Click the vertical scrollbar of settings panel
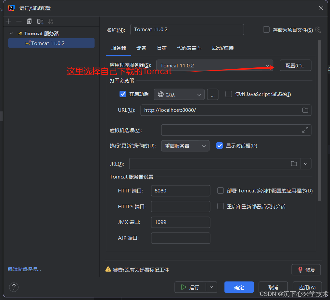 [320, 121]
